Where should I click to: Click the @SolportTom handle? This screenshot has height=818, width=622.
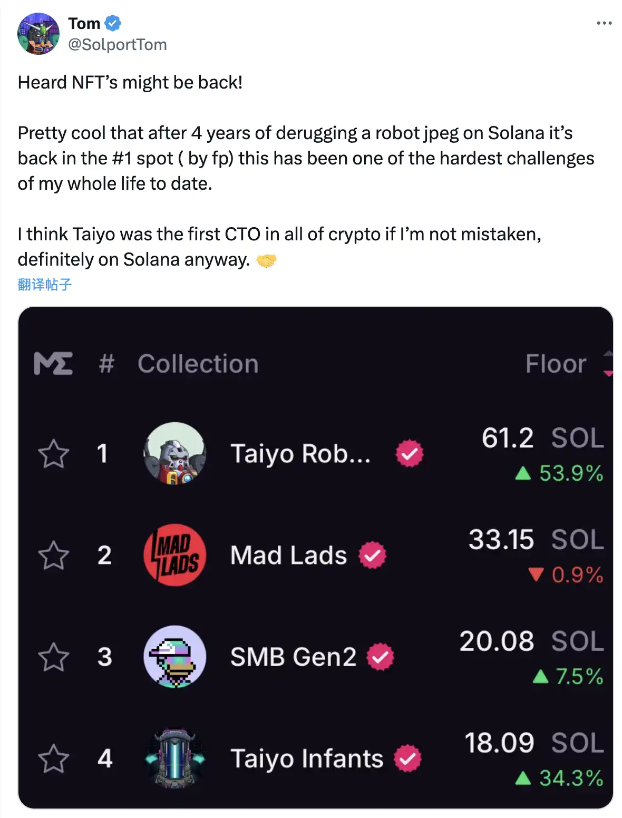[117, 45]
